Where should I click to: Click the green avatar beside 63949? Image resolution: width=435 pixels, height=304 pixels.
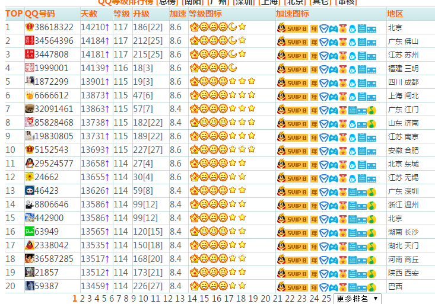pyautogui.click(x=29, y=232)
